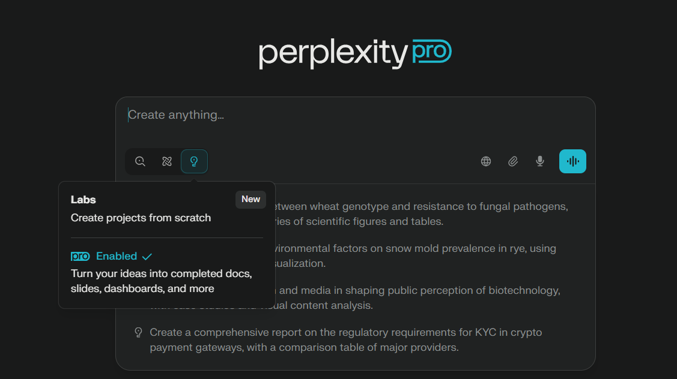Image resolution: width=677 pixels, height=379 pixels.
Task: Choose the public perception of biotechnology suggestion
Action: pyautogui.click(x=419, y=297)
